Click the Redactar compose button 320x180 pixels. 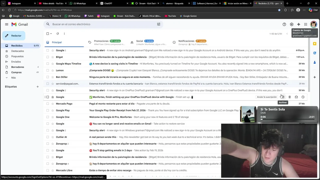tap(14, 36)
